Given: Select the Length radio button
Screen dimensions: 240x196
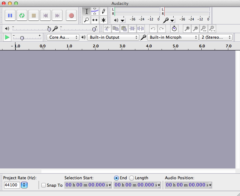Looking at the screenshot, I should pos(132,178).
